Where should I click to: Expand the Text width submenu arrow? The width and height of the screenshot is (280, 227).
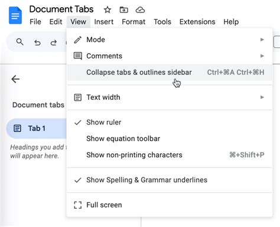pos(262,97)
